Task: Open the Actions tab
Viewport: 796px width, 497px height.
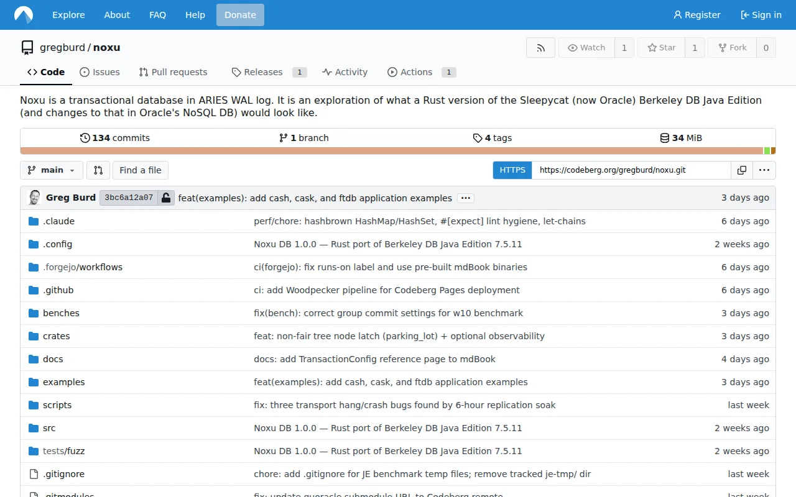Action: tap(422, 72)
